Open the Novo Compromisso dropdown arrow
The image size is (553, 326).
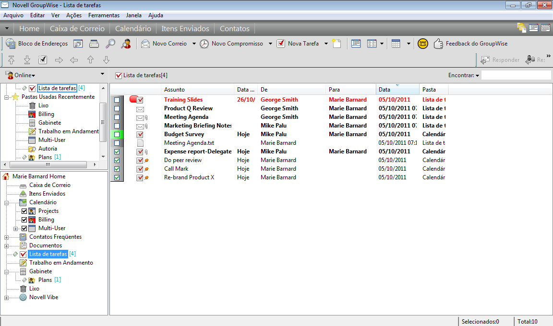point(271,44)
